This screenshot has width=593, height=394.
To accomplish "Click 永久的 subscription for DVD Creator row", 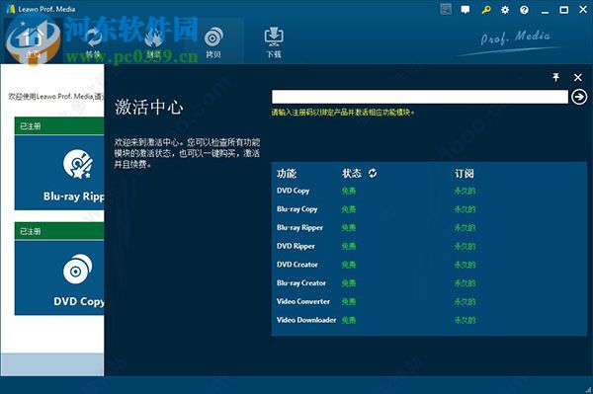I will [465, 265].
